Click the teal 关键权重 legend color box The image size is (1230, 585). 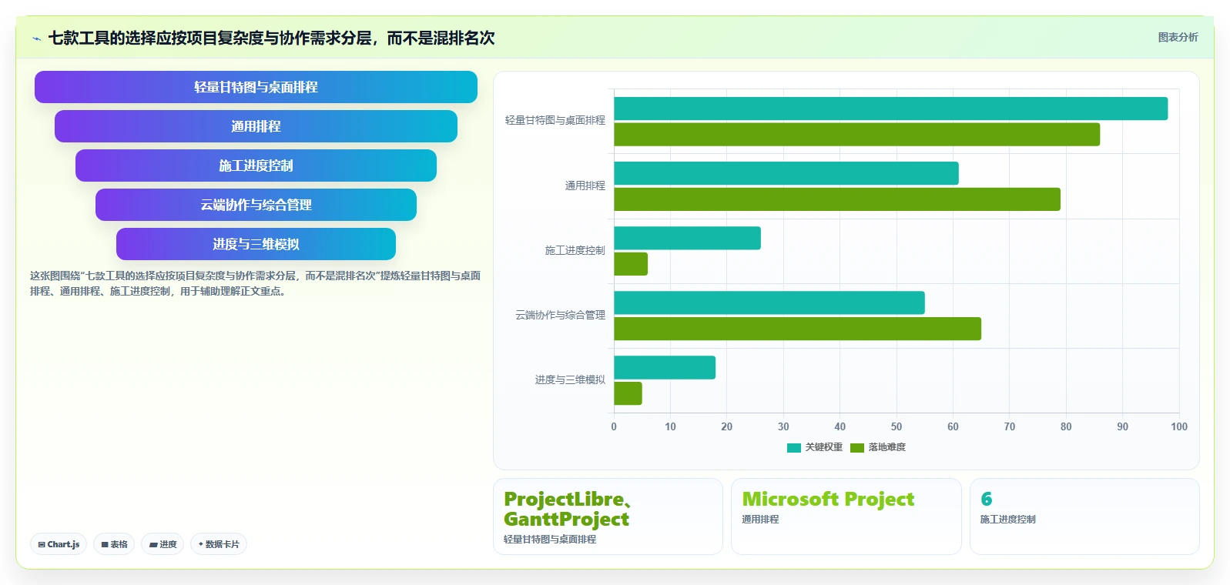pyautogui.click(x=794, y=448)
